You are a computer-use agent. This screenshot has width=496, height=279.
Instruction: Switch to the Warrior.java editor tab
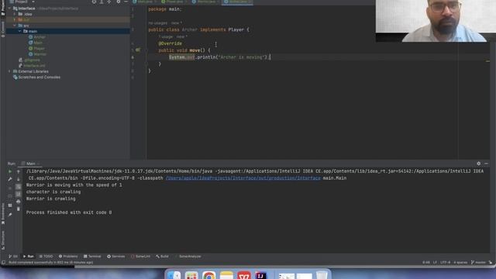coord(205,2)
